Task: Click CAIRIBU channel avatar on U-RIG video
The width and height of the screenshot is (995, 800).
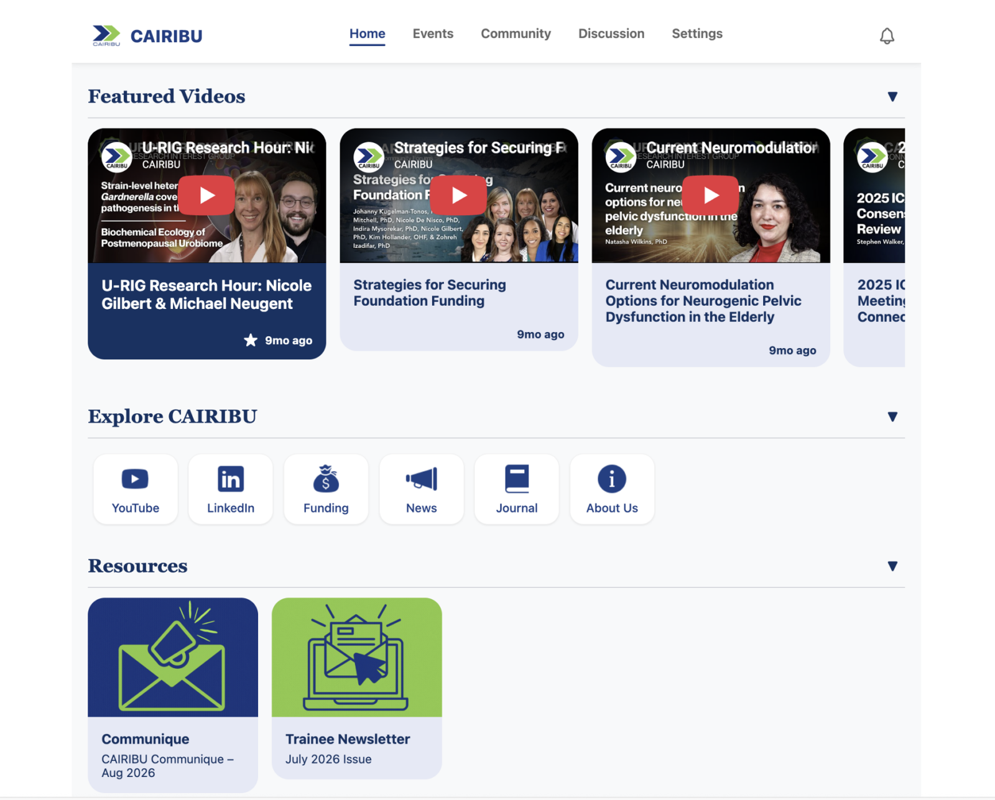Action: coord(116,157)
